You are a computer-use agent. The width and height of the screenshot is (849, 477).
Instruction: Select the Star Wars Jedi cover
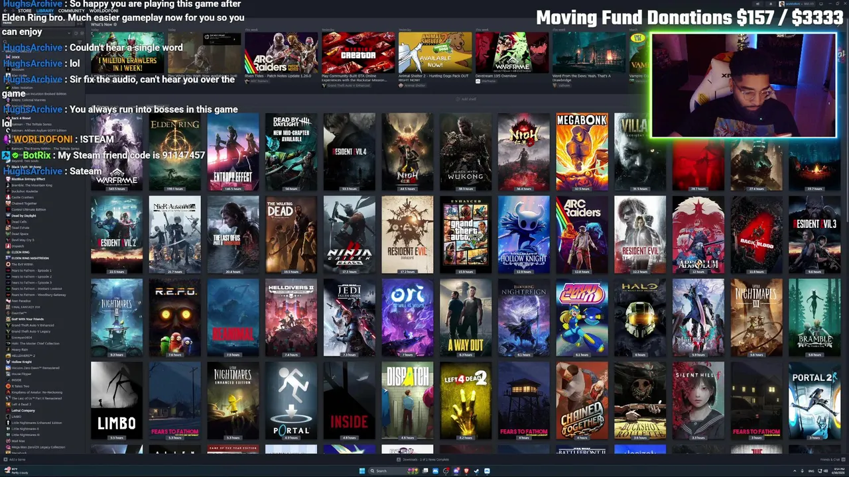point(350,317)
